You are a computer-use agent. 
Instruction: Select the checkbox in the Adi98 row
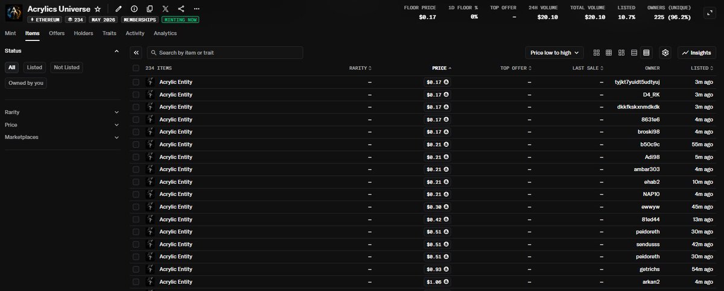click(136, 157)
